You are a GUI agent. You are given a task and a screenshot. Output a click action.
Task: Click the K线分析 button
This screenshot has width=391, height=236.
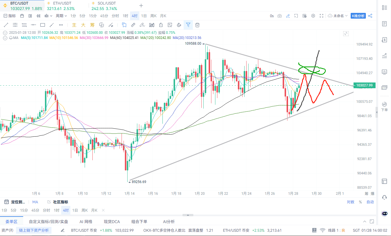[358, 16]
